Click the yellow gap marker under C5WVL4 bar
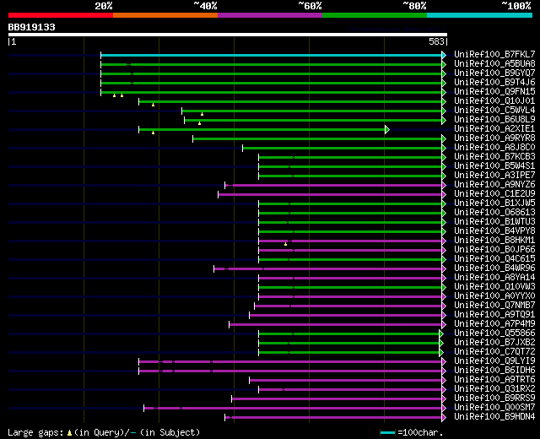Screen dimensions: 540x439 click(202, 114)
